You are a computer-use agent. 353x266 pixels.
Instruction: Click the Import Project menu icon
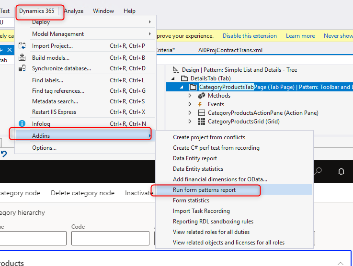(x=22, y=46)
